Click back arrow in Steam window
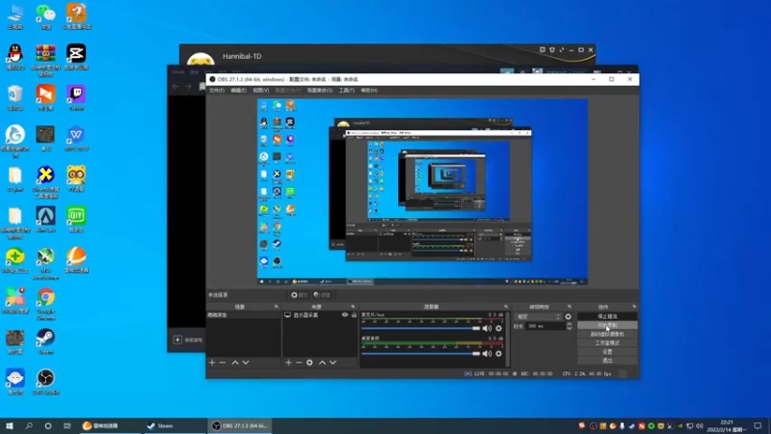The width and height of the screenshot is (771, 434). 176,86
